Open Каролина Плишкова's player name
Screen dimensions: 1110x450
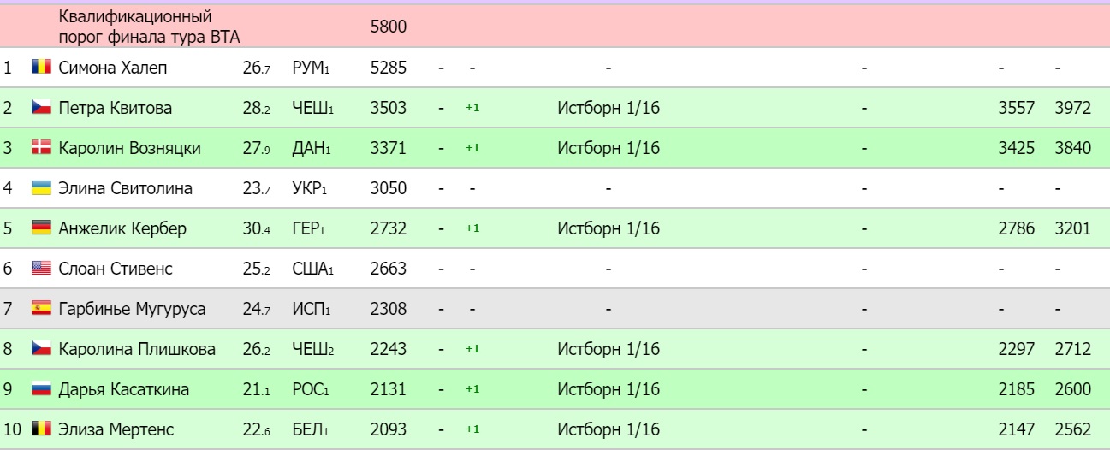137,349
